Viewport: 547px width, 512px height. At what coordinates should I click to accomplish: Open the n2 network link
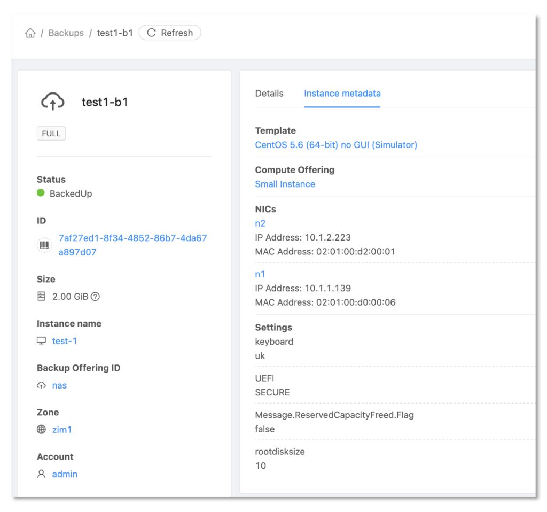pyautogui.click(x=260, y=223)
